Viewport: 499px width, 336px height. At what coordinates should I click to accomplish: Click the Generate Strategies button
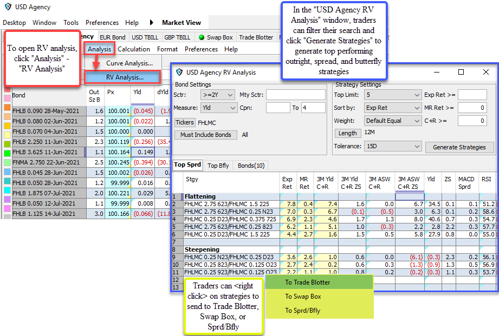click(x=459, y=147)
